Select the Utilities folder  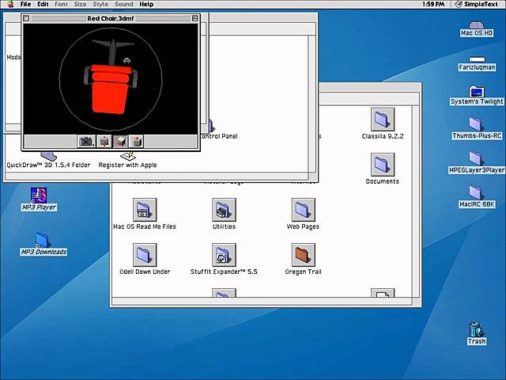224,215
